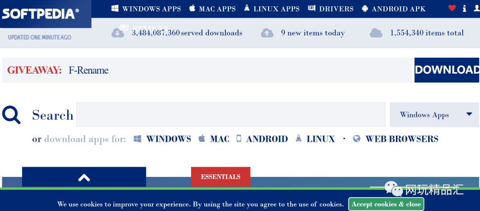Click the penguin icon beside LINUX link
Screen dimensions: 480x211
tap(299, 139)
